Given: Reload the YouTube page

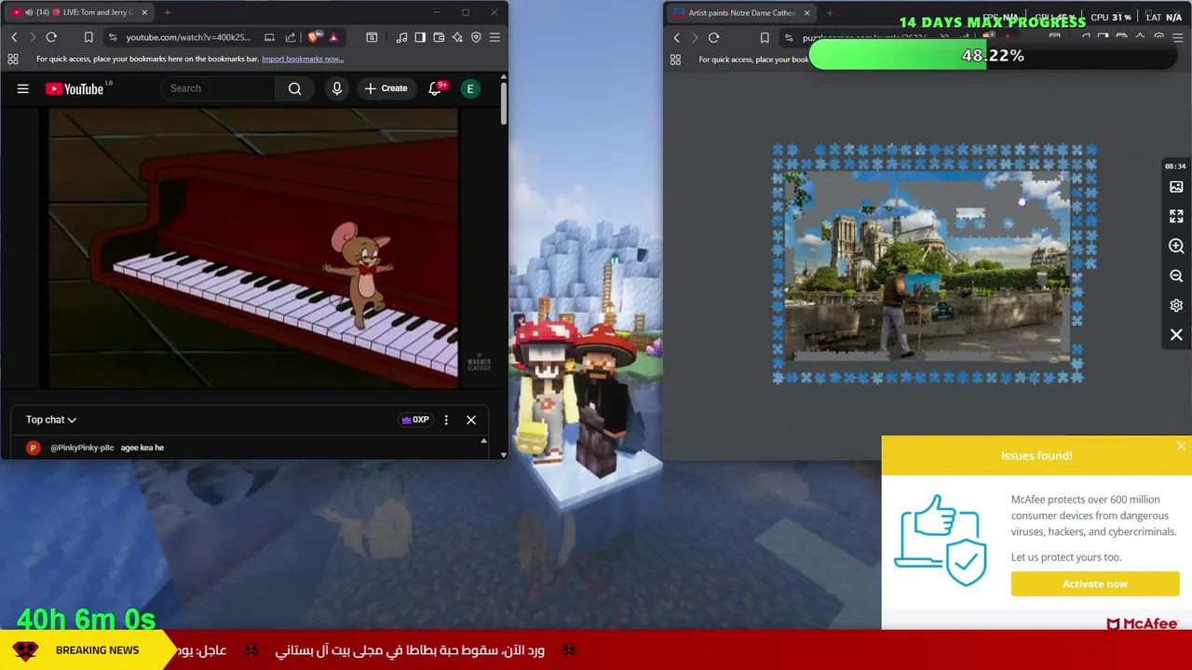Looking at the screenshot, I should tap(51, 37).
